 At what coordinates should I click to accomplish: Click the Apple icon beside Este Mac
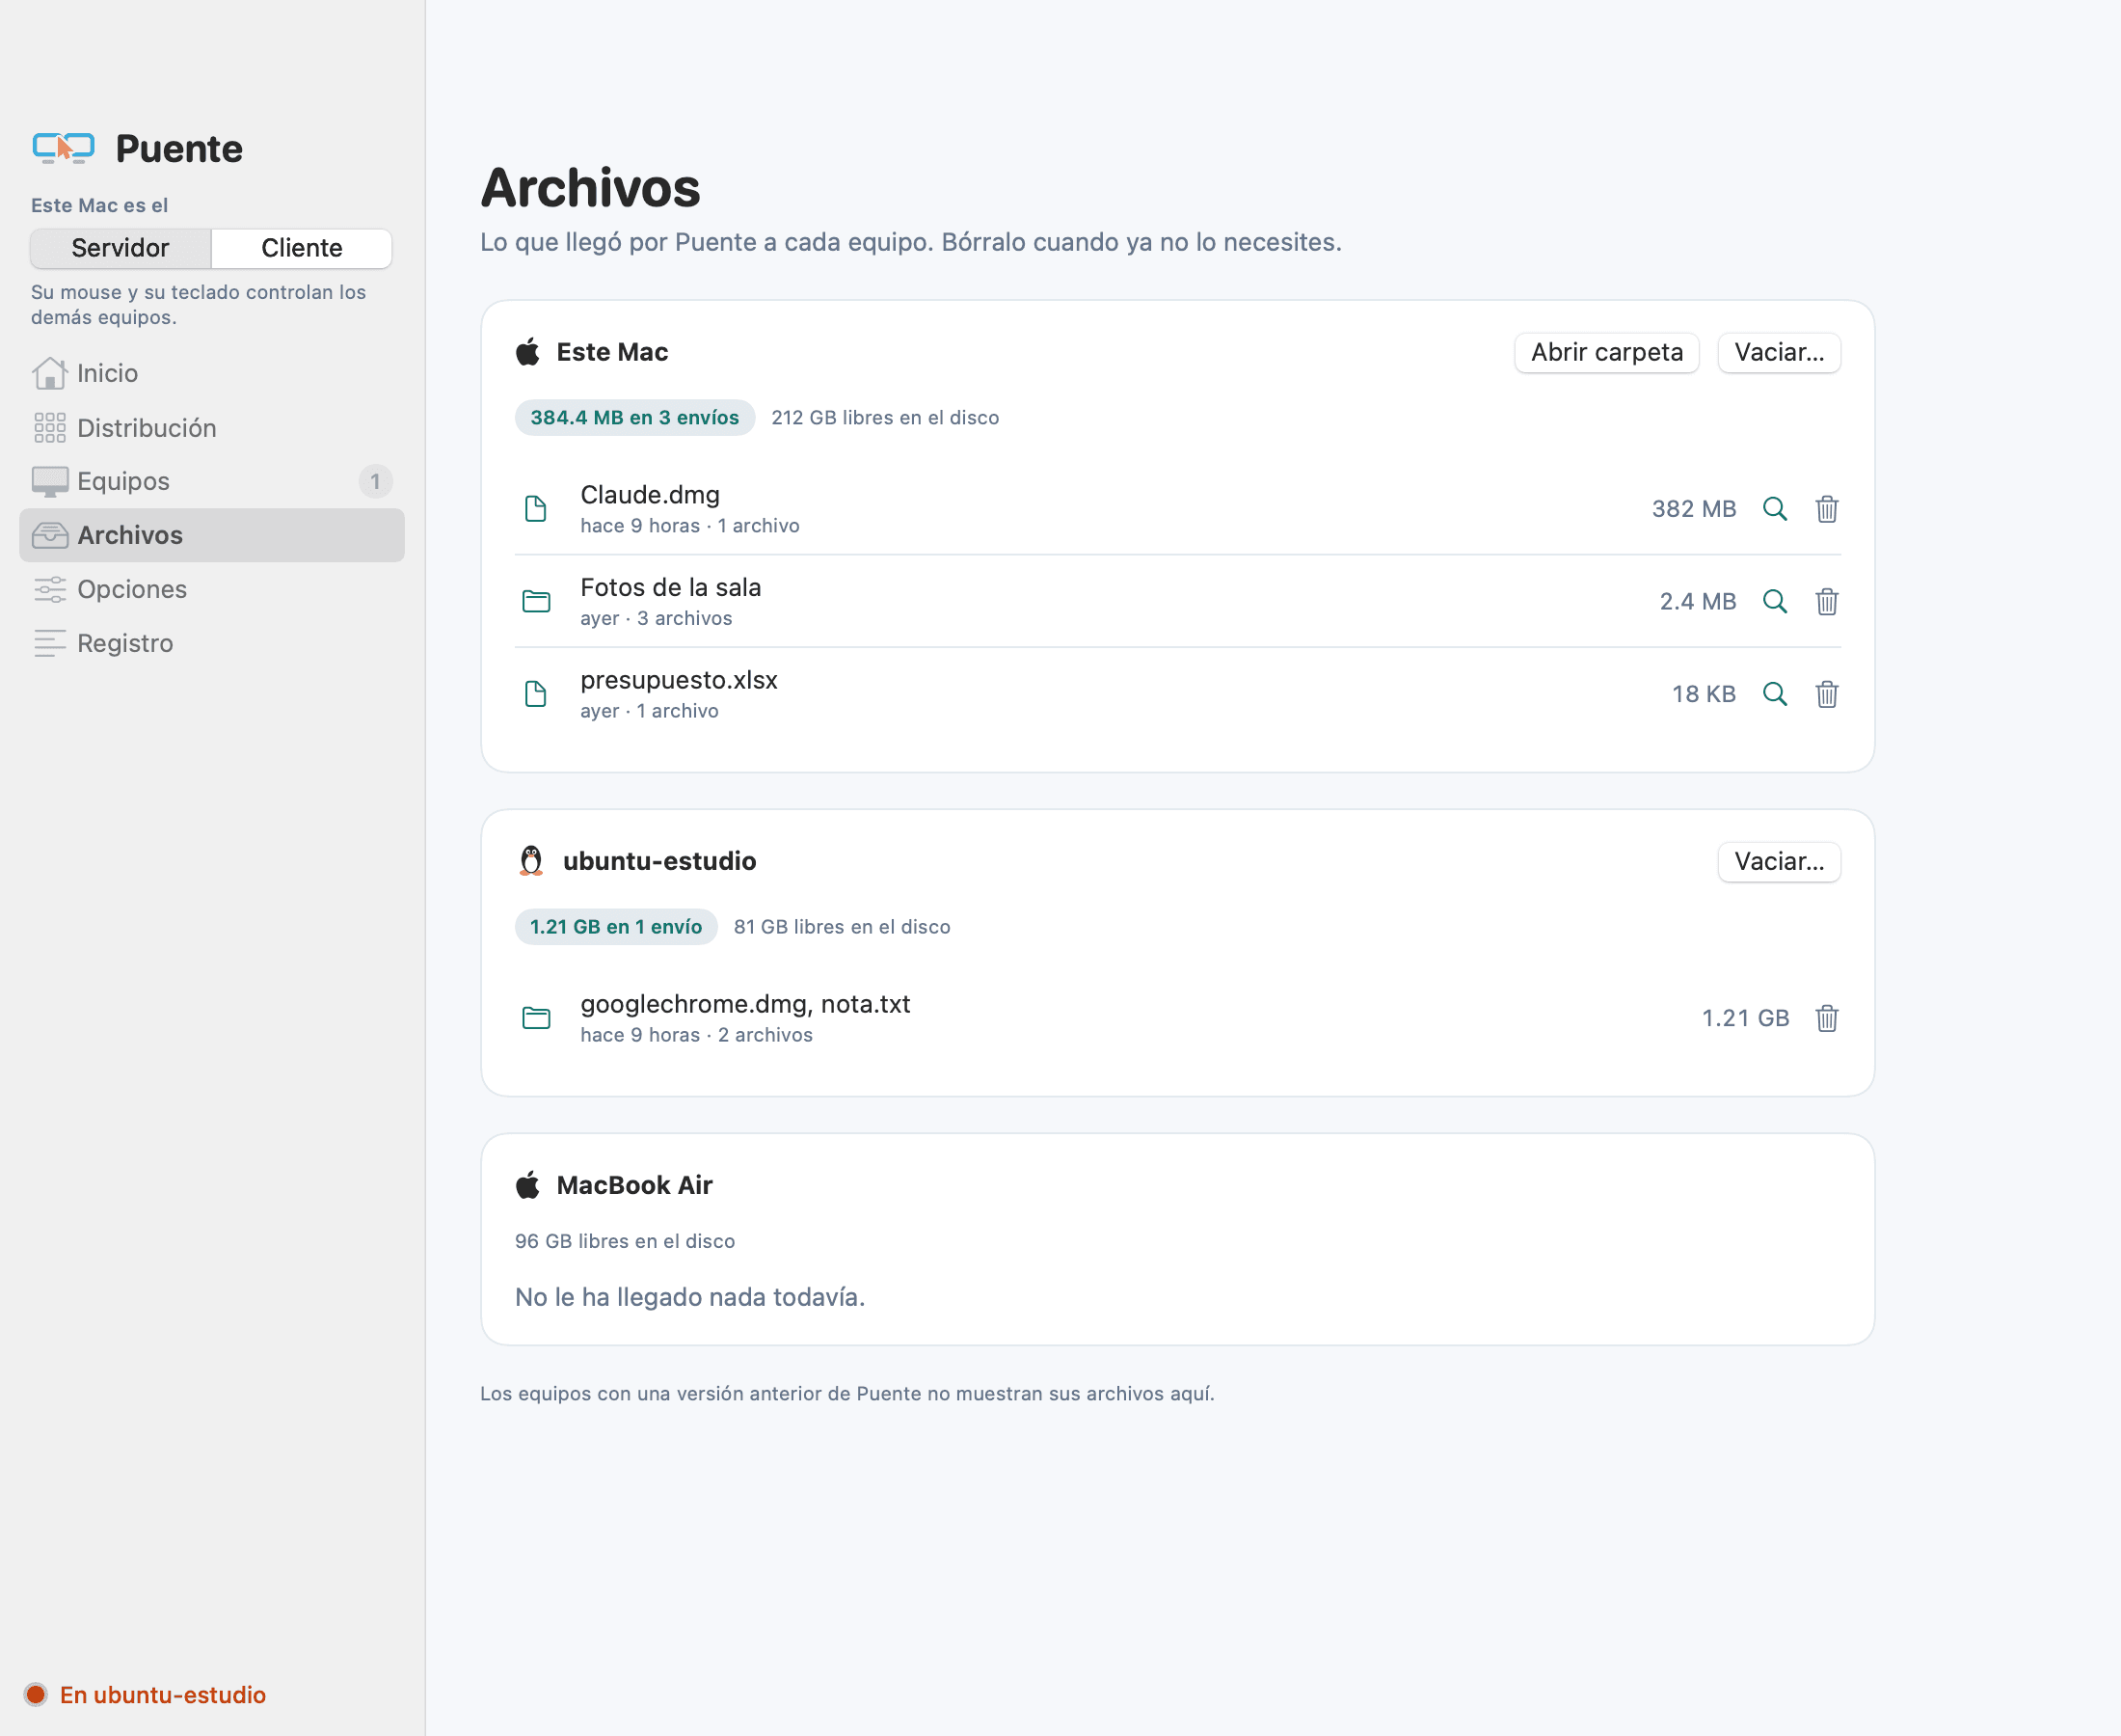(527, 352)
